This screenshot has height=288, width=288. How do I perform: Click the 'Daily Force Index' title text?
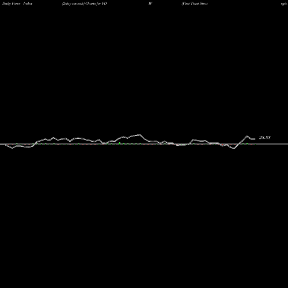[x=17, y=3]
